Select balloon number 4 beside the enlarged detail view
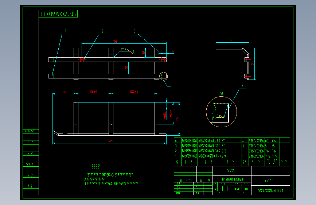 (242, 86)
